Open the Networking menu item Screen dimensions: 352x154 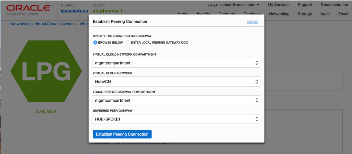tap(279, 14)
